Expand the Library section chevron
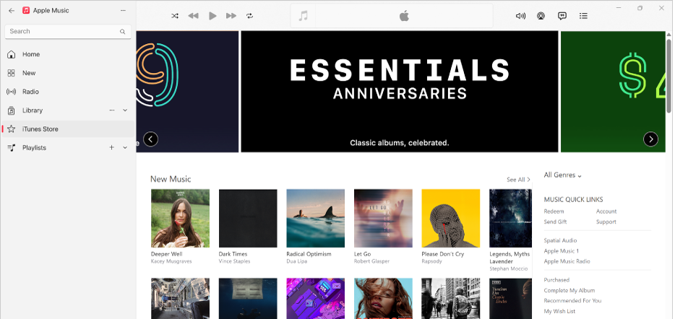The image size is (675, 319). [x=125, y=110]
